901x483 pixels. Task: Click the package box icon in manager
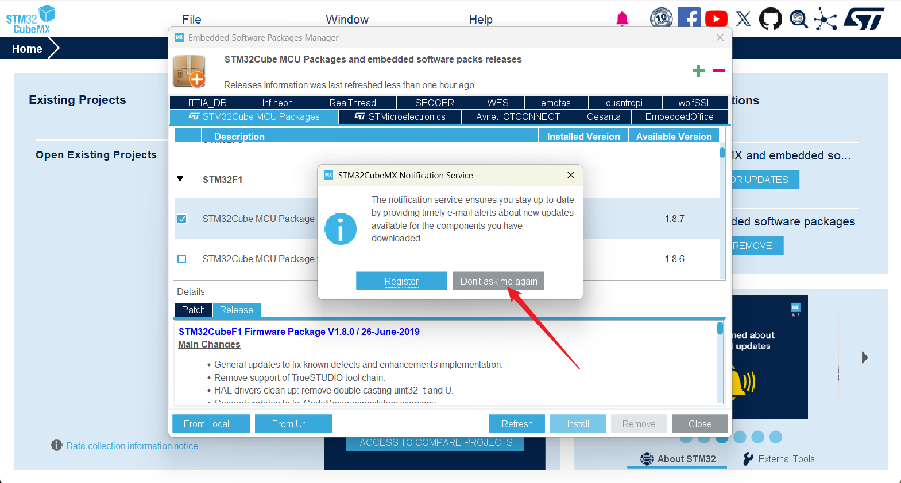190,71
